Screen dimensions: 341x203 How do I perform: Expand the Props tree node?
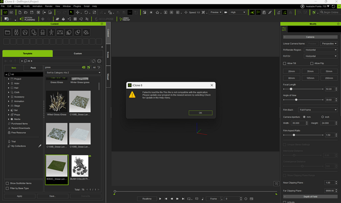9,114
